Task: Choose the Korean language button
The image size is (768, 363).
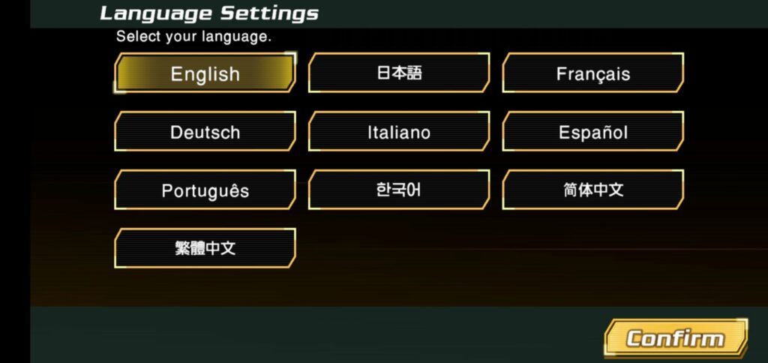Action: pyautogui.click(x=398, y=190)
